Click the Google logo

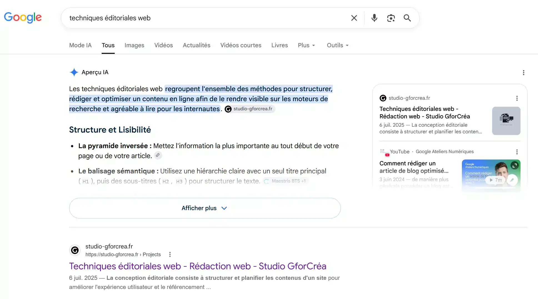point(23,18)
